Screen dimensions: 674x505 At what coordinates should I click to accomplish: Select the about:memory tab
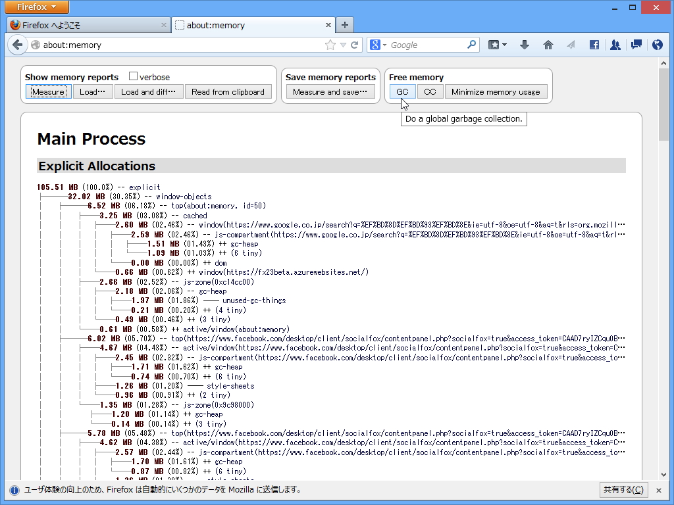pos(253,25)
